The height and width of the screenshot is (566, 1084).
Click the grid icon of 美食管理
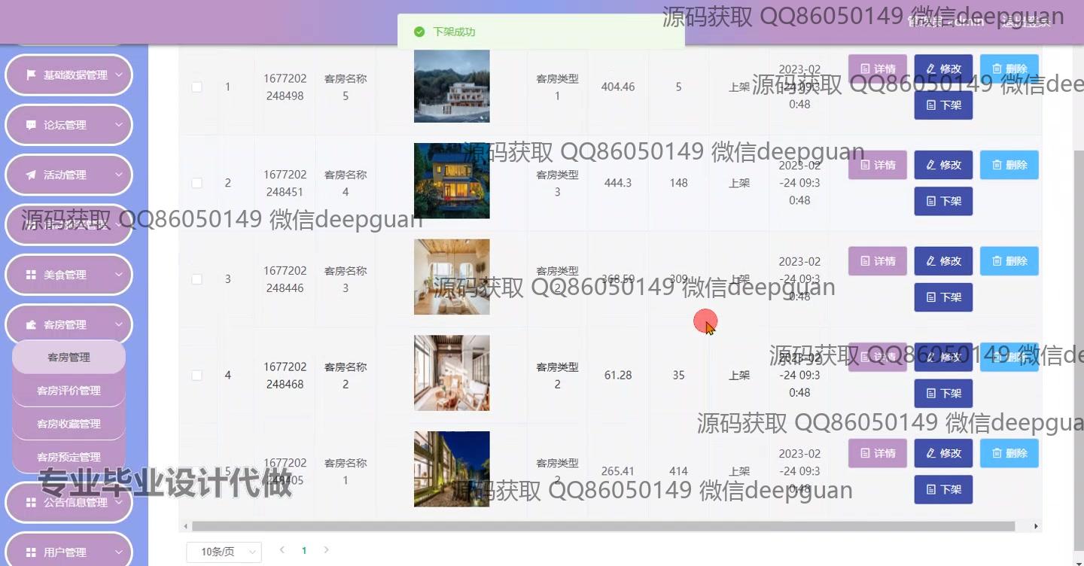[31, 275]
